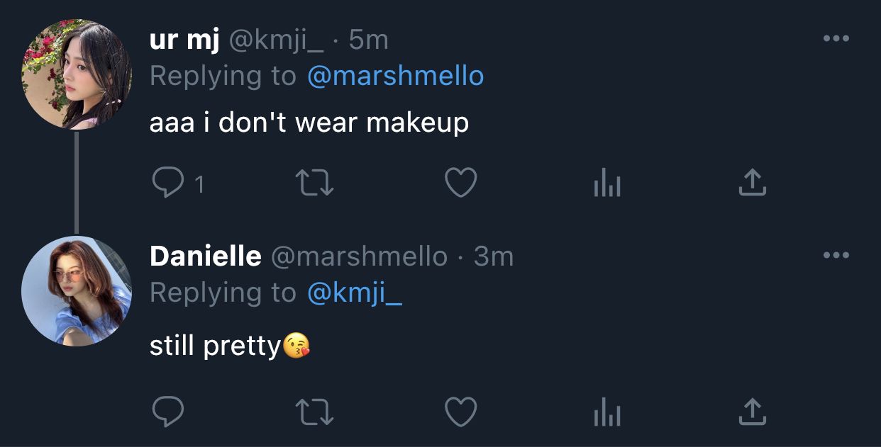Viewport: 881px width, 447px height.
Task: Retweet the "aaa i don't wear makeup" tweet
Action: (314, 184)
